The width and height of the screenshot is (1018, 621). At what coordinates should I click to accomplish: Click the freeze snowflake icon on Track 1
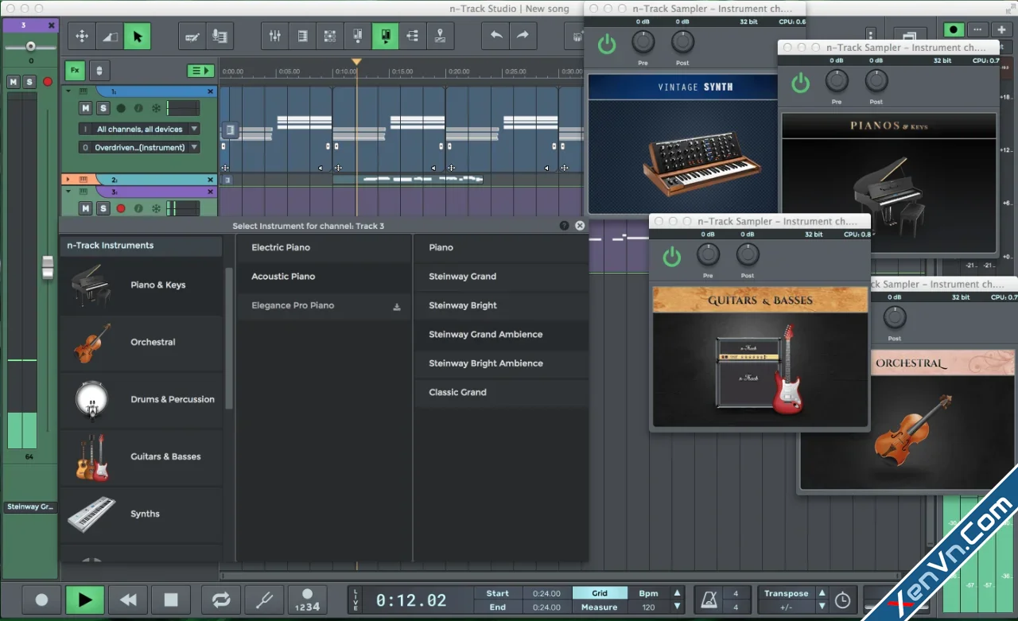[x=156, y=108]
